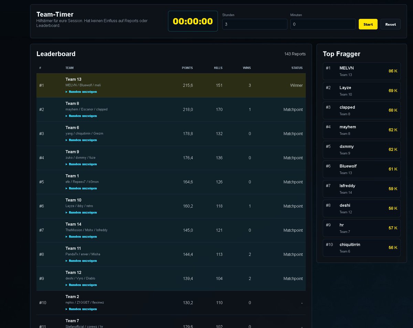Click the Team 8 name in leaderboard

tap(72, 103)
